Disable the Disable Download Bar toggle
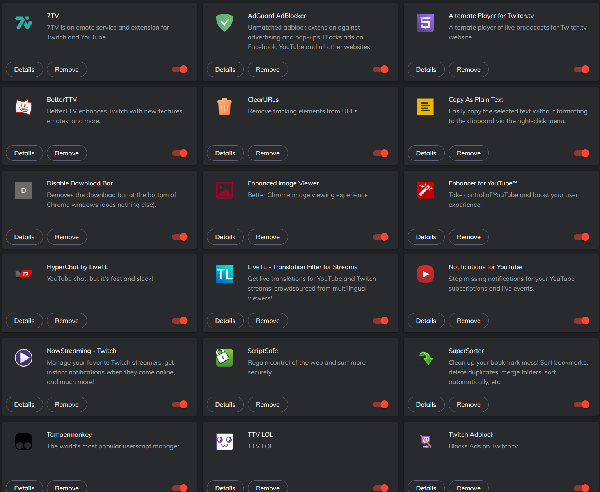The image size is (600, 492). click(180, 237)
